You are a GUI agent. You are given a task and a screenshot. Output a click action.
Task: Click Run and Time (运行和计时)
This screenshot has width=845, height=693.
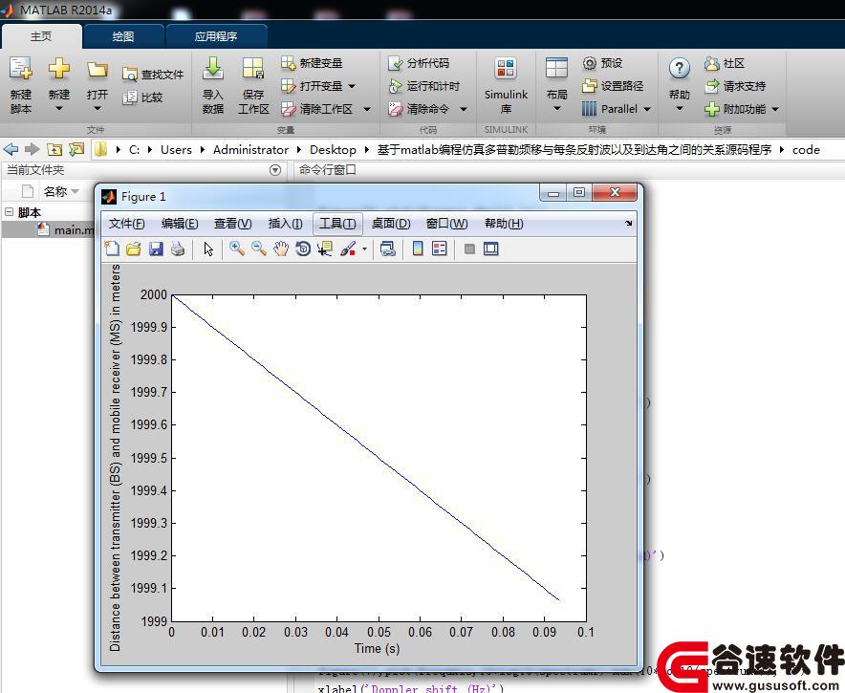[423, 86]
